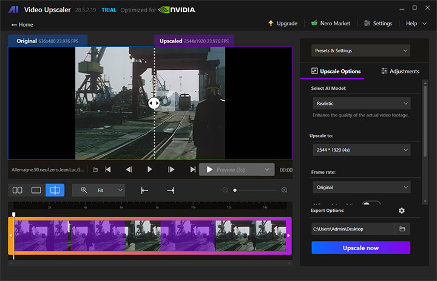Step back one frame
Screen dimensions: 437x281
(129, 169)
